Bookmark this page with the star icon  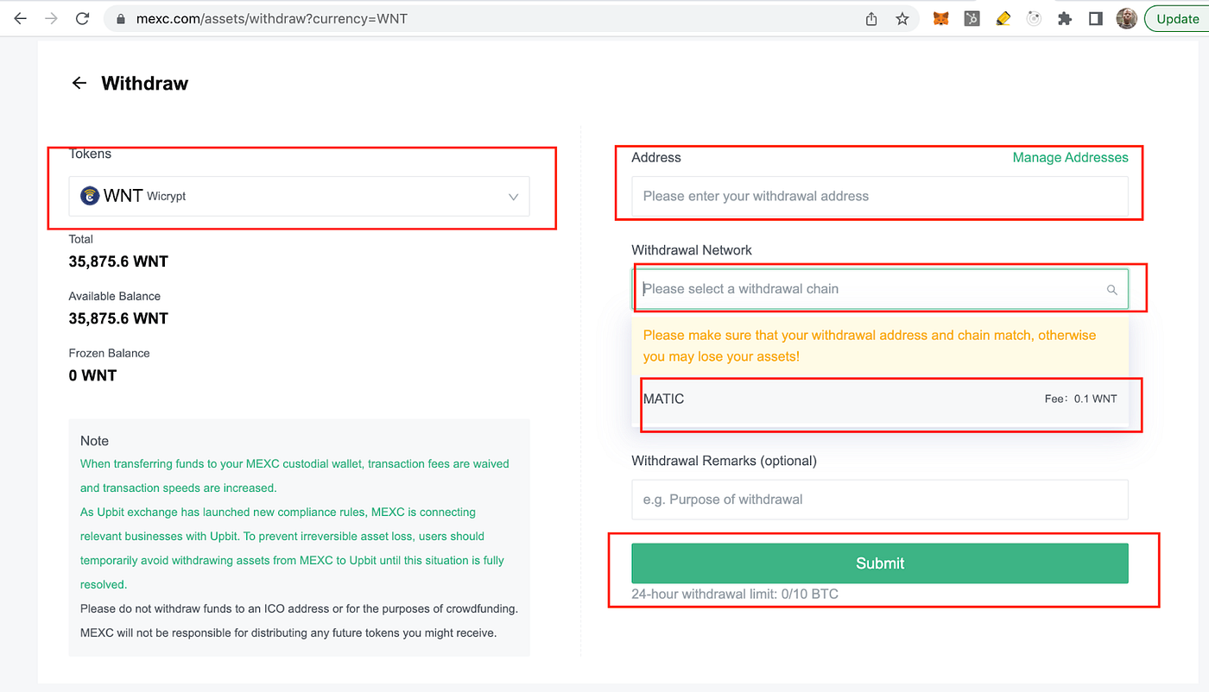(x=902, y=18)
